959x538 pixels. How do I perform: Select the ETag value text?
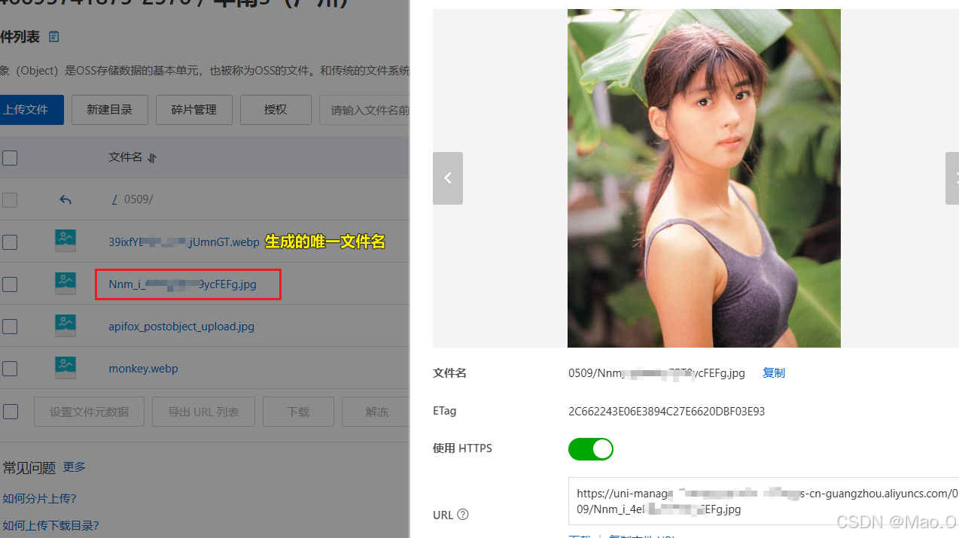point(666,412)
